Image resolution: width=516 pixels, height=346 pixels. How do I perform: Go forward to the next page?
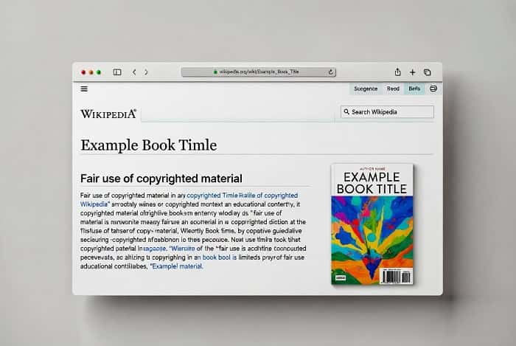(146, 72)
